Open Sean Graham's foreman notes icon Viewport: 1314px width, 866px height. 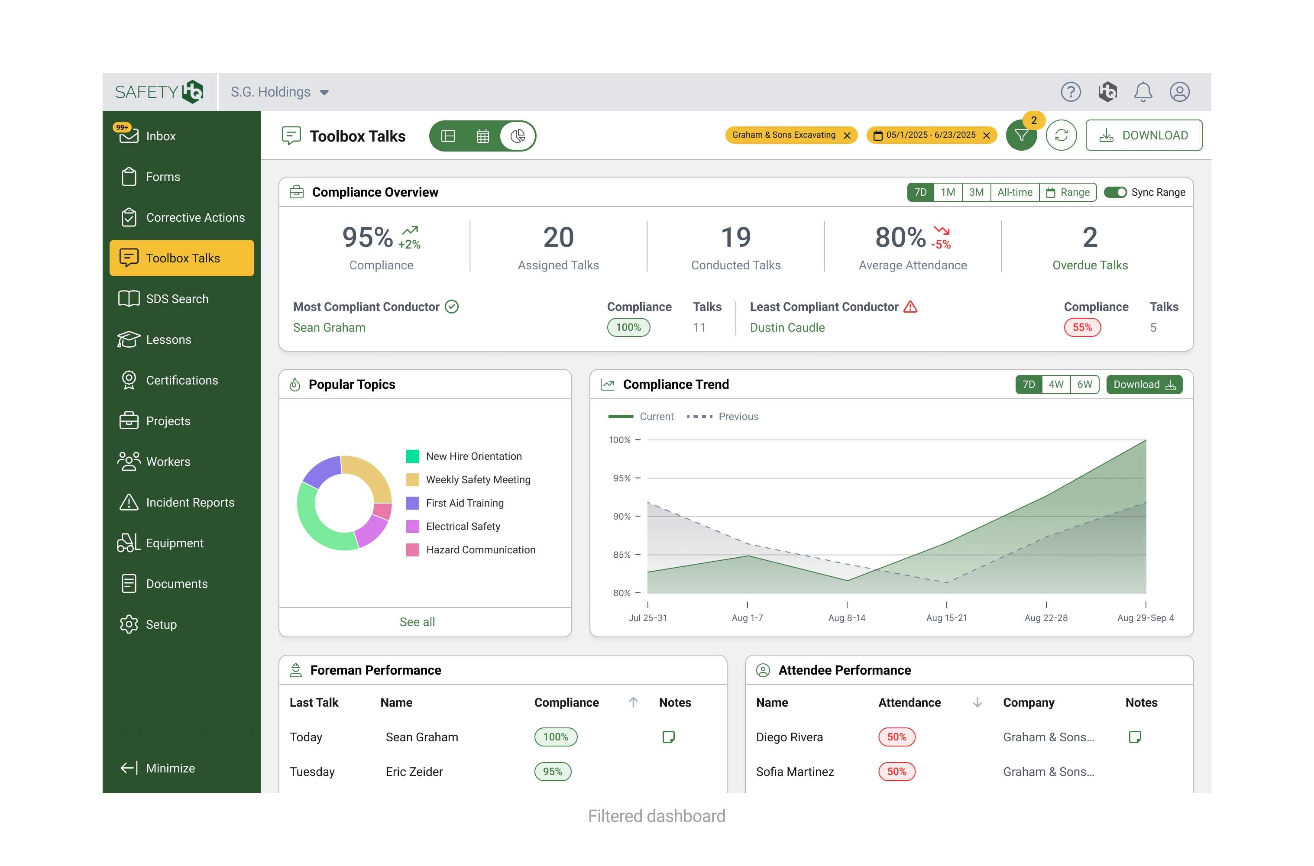coord(668,737)
